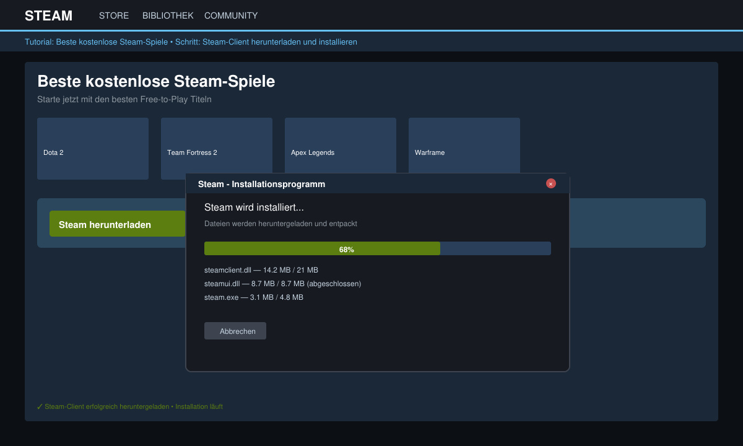Click the steamclient.dll download line
Image resolution: width=743 pixels, height=446 pixels.
coord(261,270)
